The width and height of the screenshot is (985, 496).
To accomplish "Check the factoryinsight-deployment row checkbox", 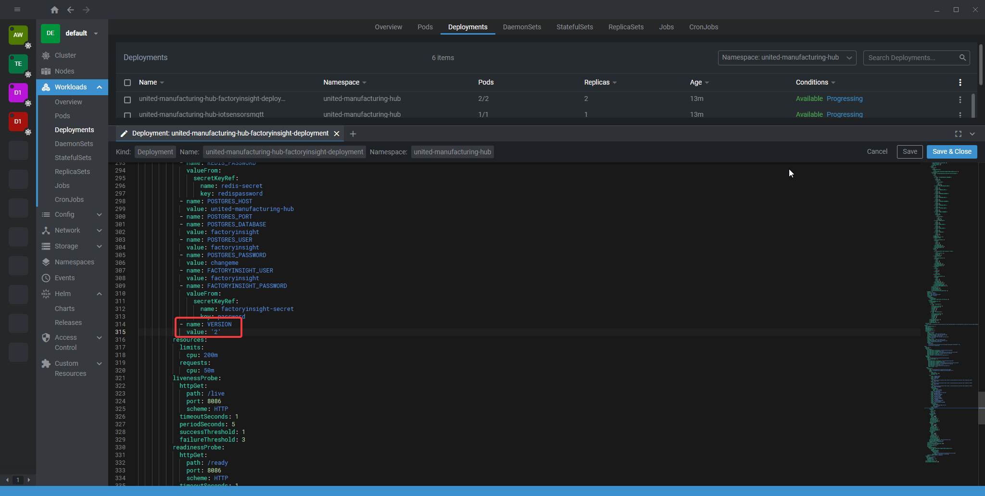I will pos(127,99).
